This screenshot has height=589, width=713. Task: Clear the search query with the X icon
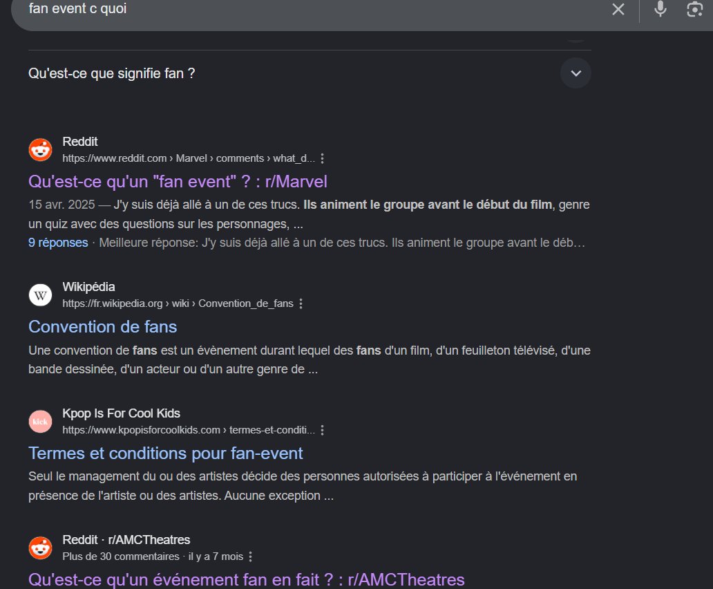coord(618,9)
